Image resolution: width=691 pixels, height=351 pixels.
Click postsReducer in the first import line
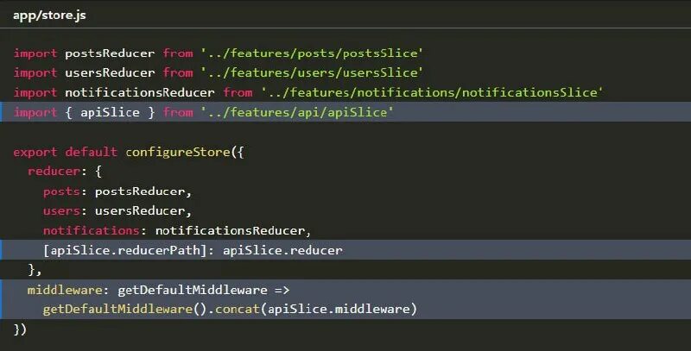110,53
